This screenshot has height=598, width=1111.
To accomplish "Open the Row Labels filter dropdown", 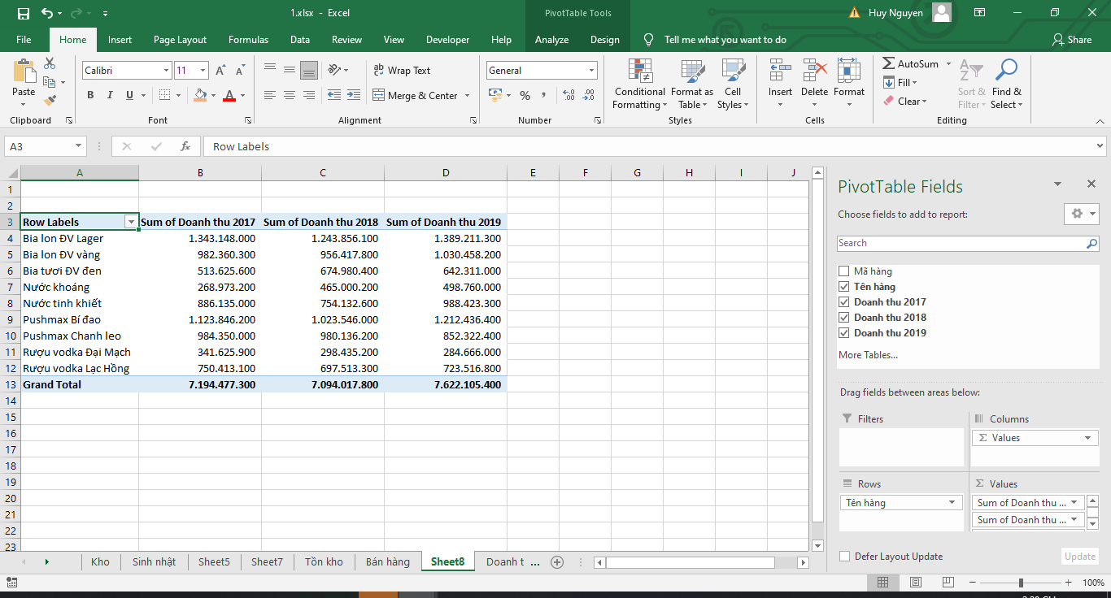I will (130, 222).
